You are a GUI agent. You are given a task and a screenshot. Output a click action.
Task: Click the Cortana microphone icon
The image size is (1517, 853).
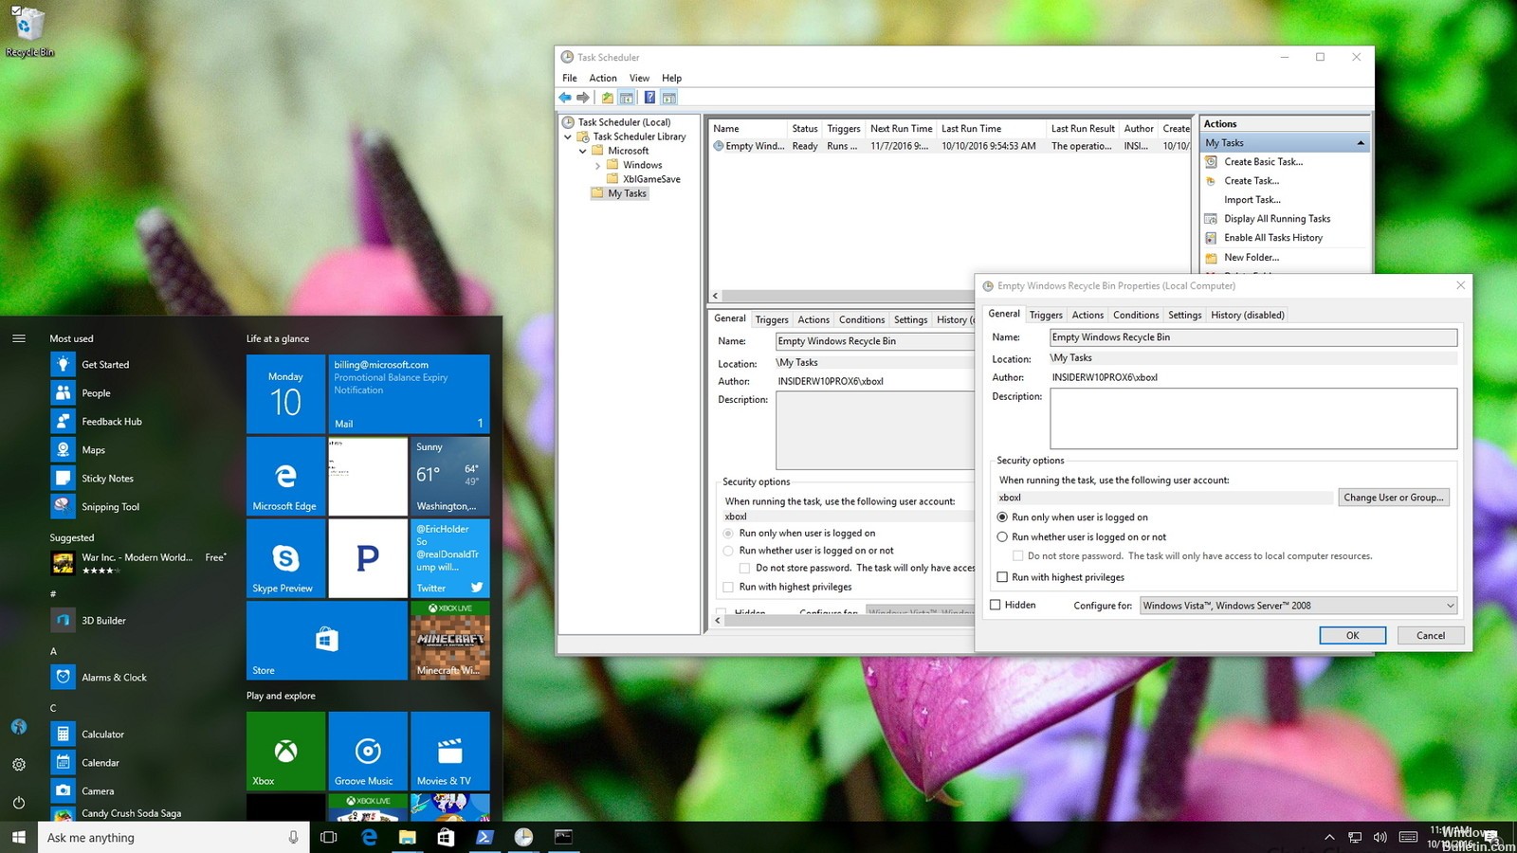293,837
